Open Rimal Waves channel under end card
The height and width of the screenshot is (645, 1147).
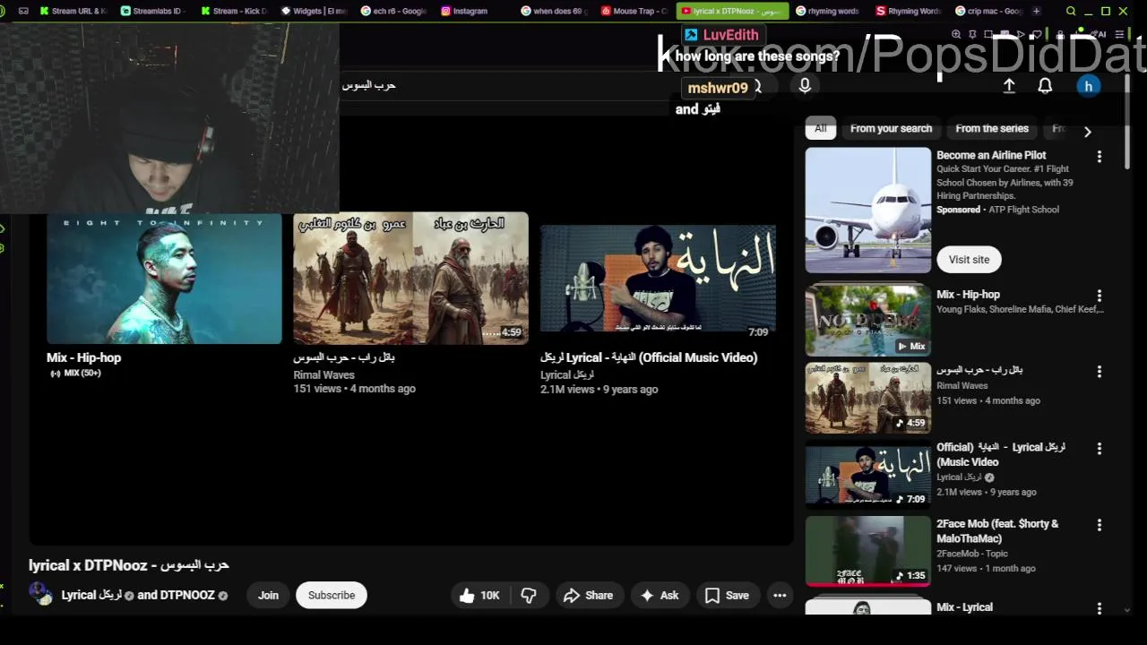coord(323,375)
